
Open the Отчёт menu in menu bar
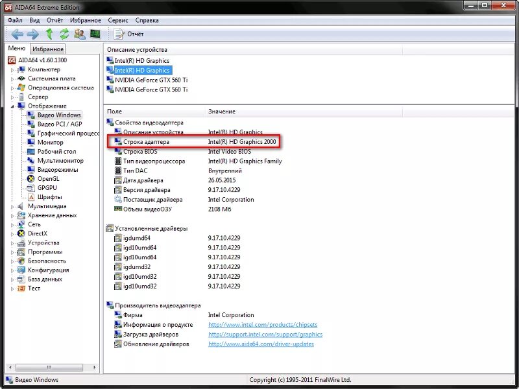(x=54, y=20)
